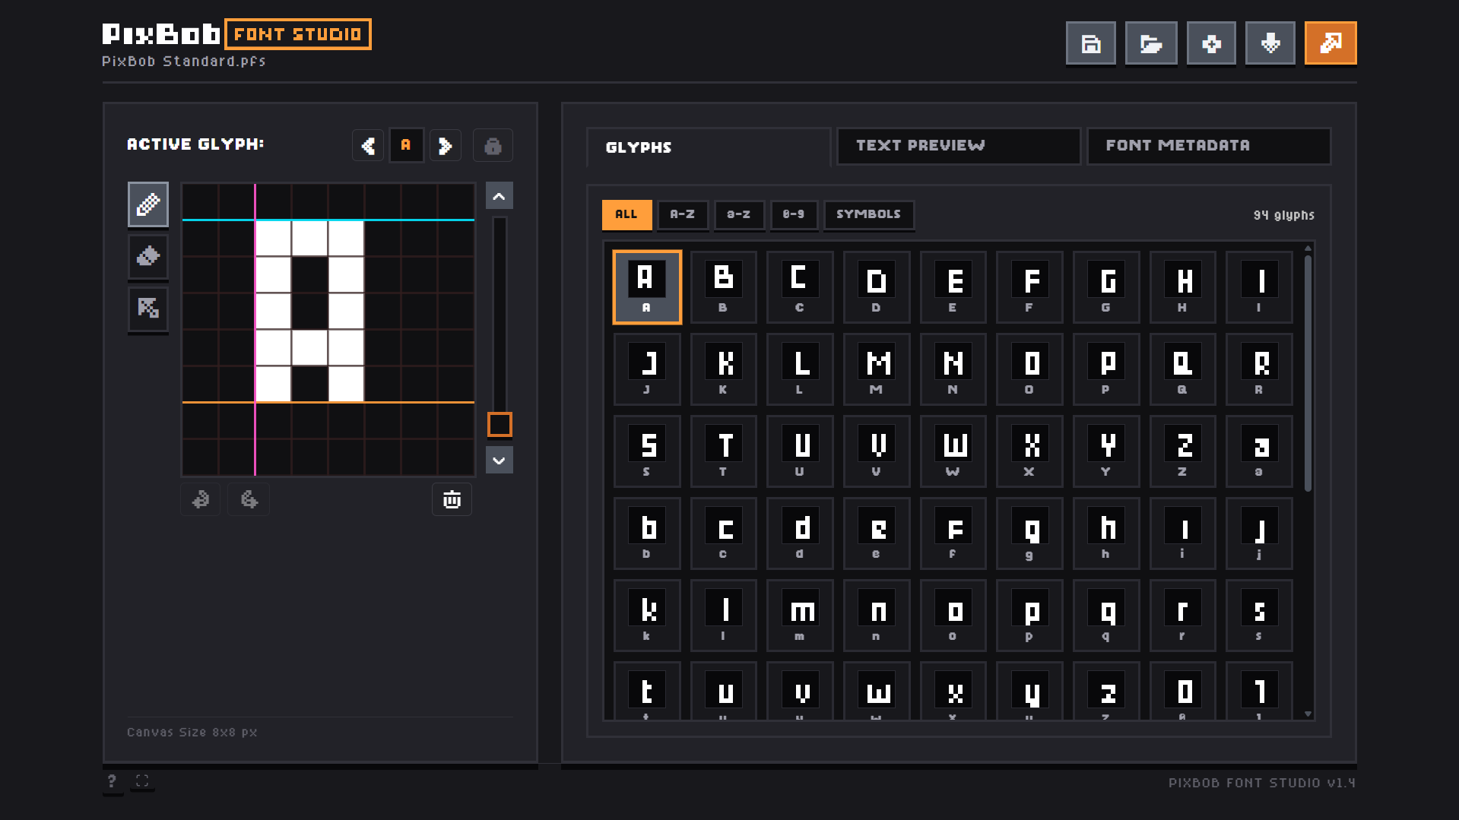Click the orange slider handle beside canvas
This screenshot has width=1459, height=820.
[x=500, y=425]
